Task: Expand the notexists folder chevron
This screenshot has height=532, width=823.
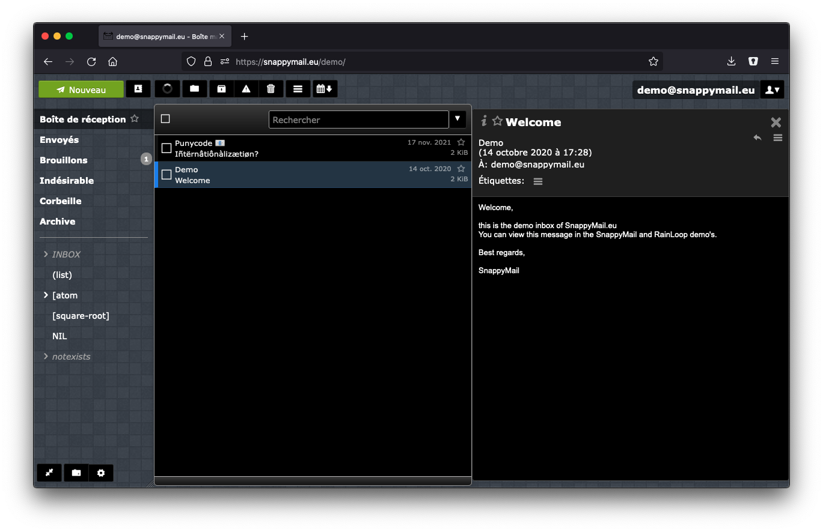Action: tap(46, 357)
